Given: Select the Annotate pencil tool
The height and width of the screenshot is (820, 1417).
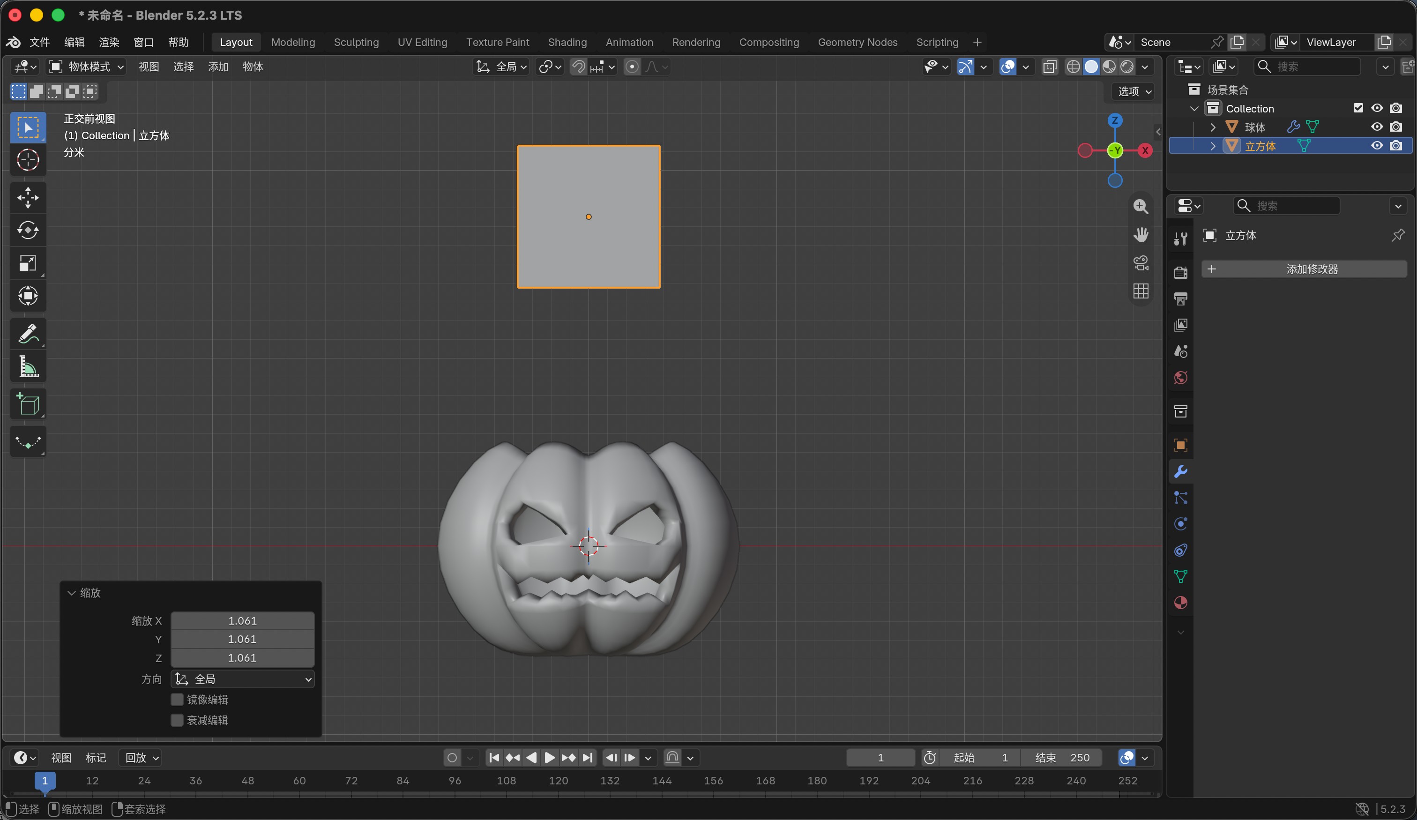Looking at the screenshot, I should click(28, 334).
